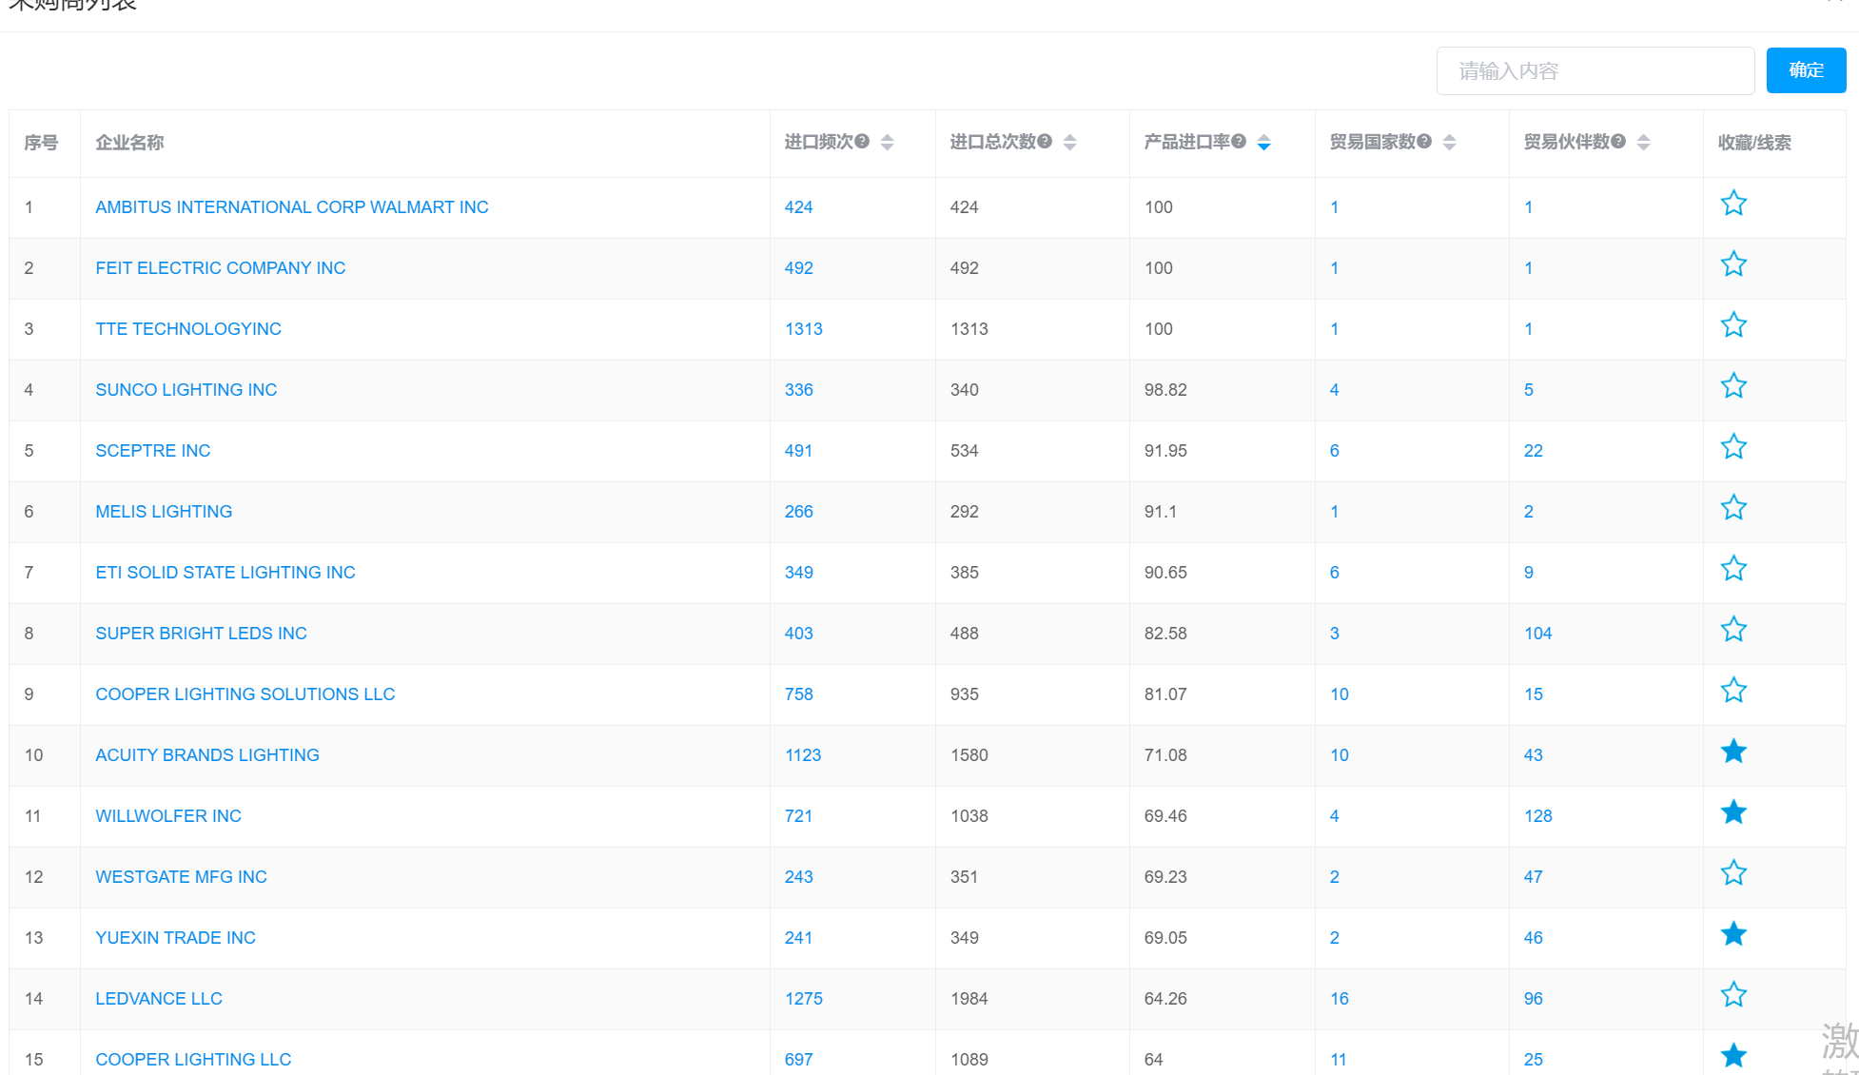Star MELIS LIGHTING as favorite
Image resolution: width=1859 pixels, height=1075 pixels.
(1733, 508)
